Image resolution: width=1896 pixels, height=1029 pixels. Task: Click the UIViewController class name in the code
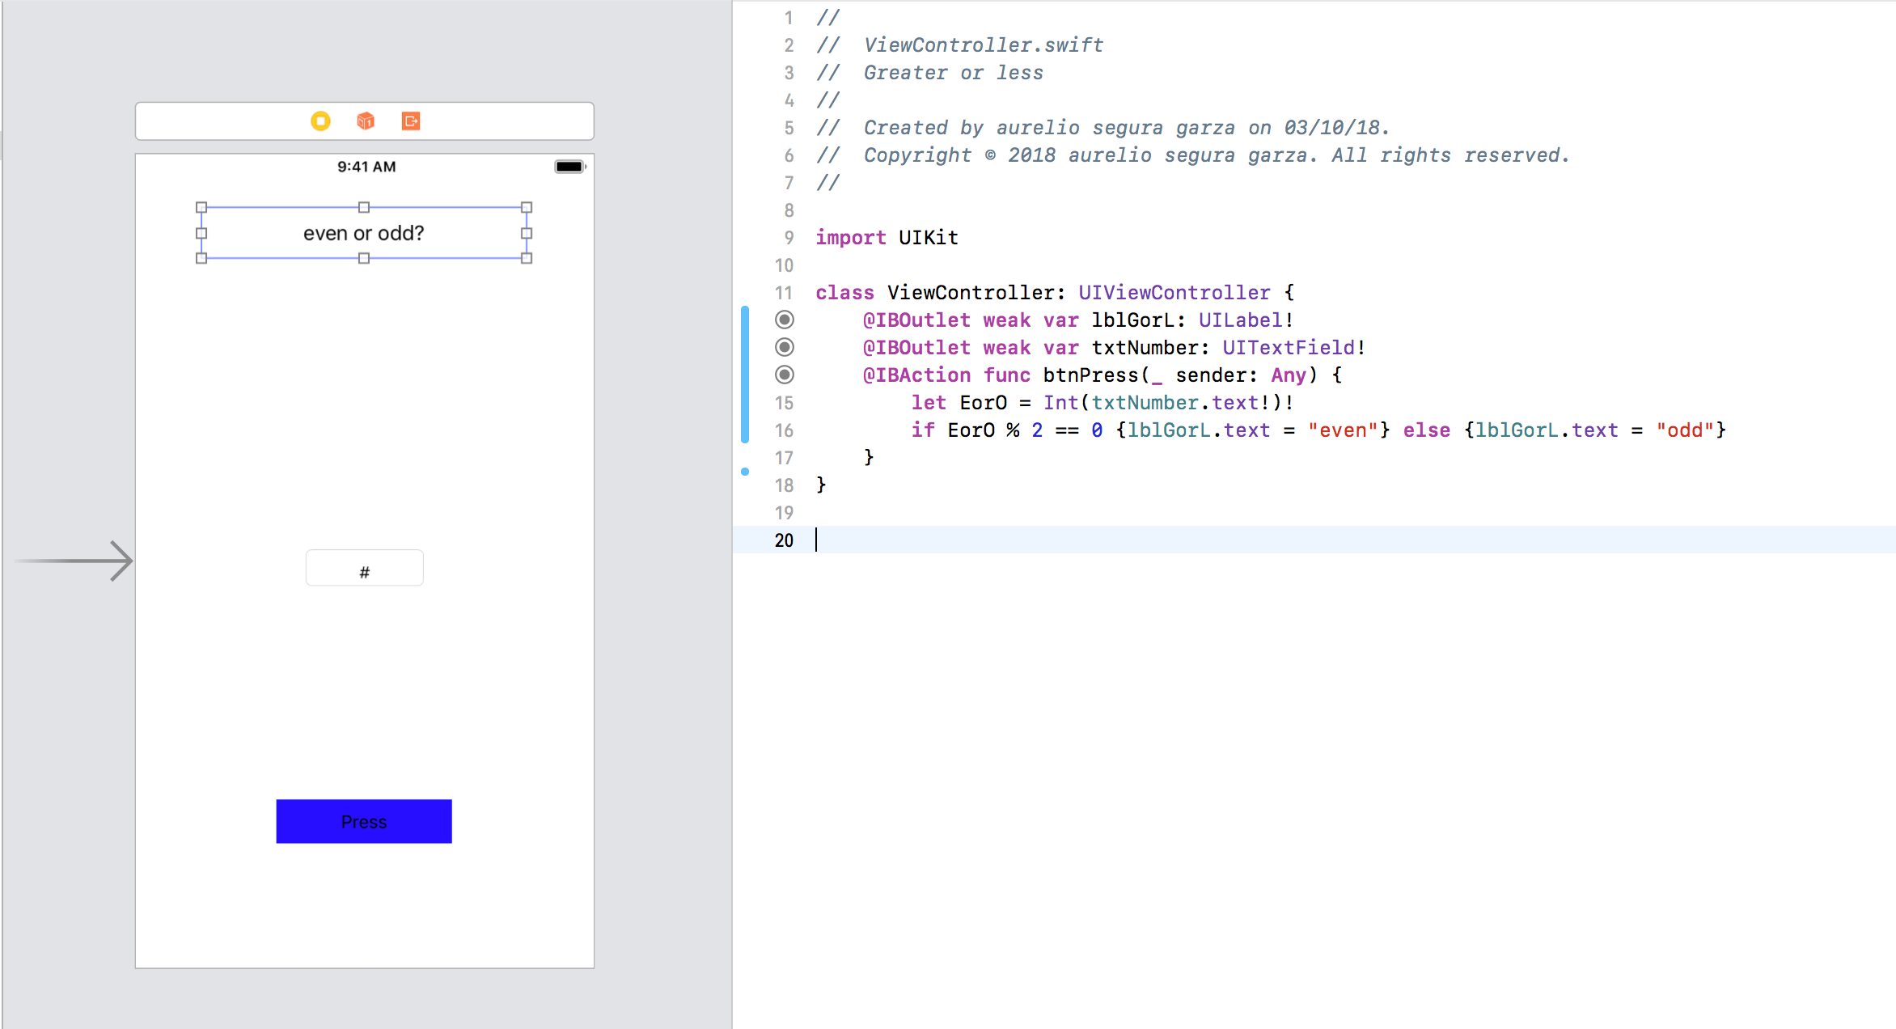pyautogui.click(x=1174, y=293)
